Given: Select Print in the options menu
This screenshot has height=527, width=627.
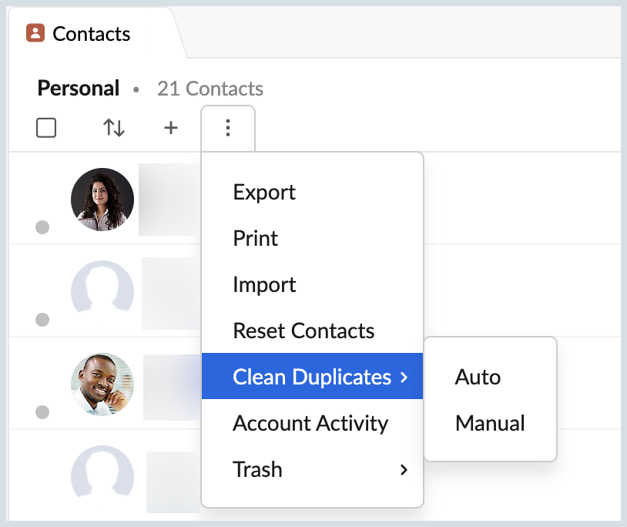Looking at the screenshot, I should pyautogui.click(x=256, y=238).
